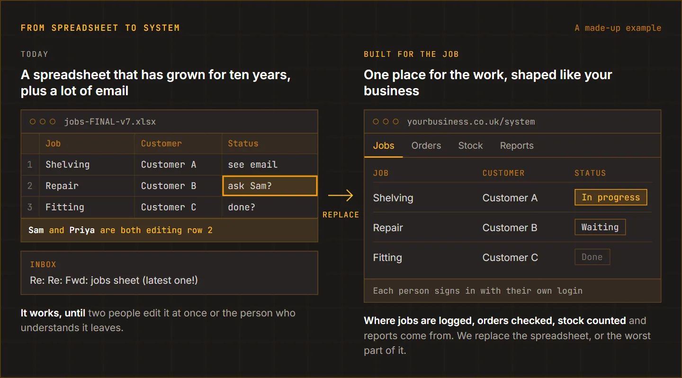Click Customer C in the system list

pos(510,258)
